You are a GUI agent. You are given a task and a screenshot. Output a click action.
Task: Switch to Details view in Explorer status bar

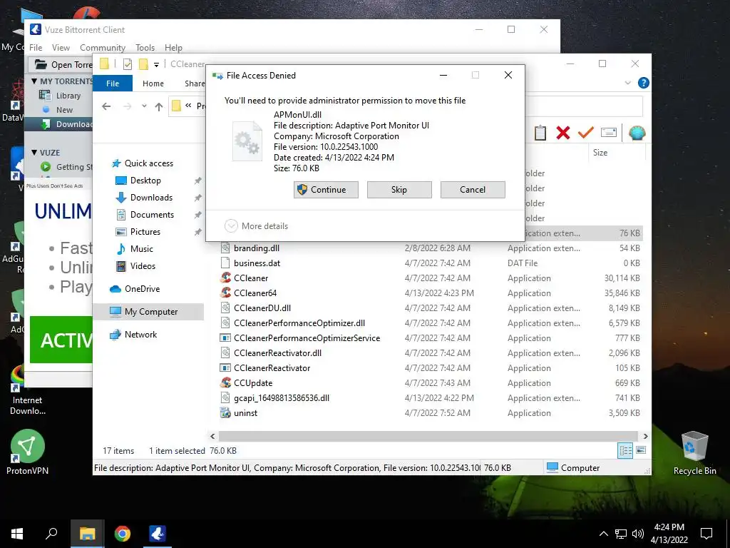click(625, 450)
